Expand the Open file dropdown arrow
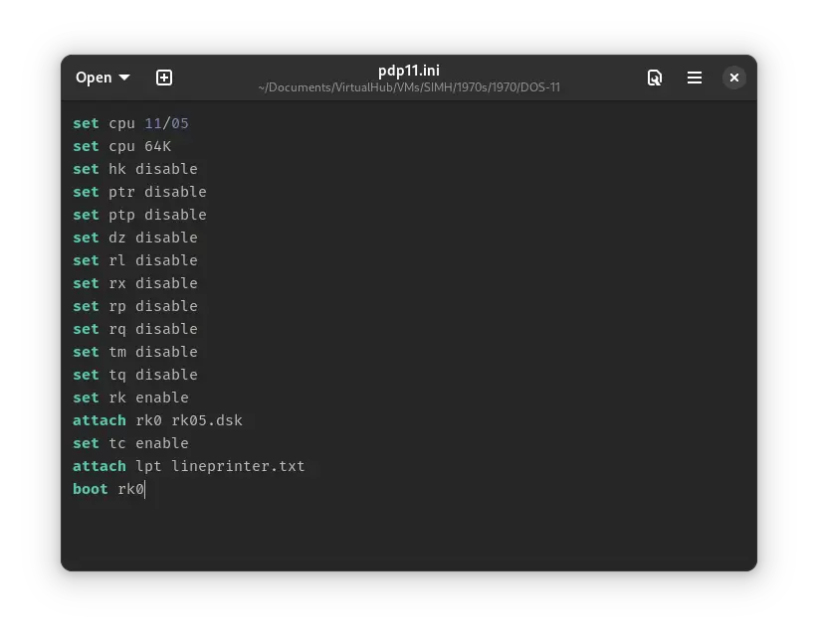The image size is (818, 638). 123,77
